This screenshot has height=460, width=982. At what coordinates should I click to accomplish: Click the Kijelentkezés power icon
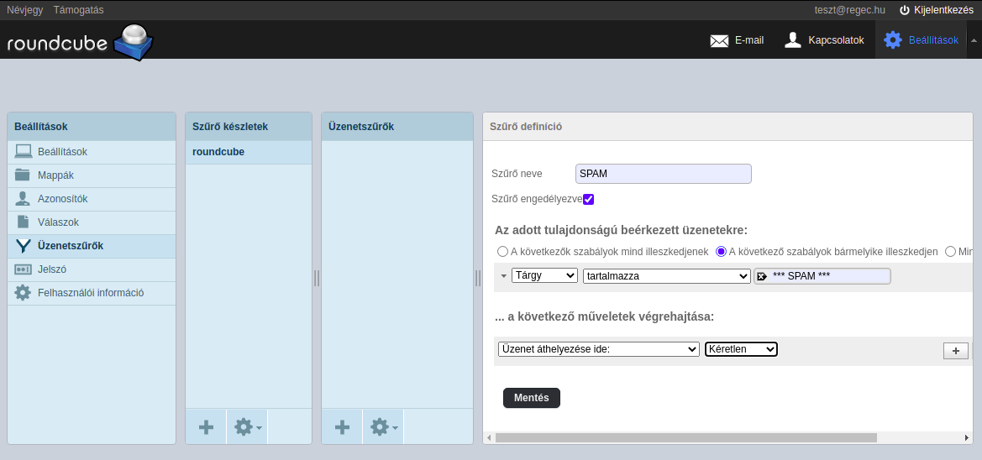[x=905, y=10]
